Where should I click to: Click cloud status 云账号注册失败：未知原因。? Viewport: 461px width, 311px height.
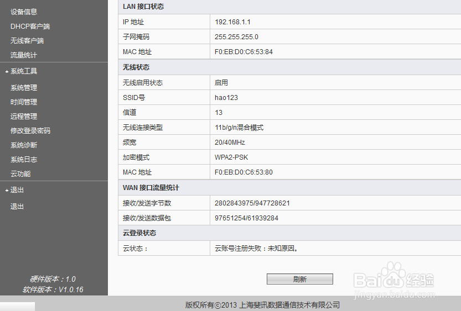point(257,249)
